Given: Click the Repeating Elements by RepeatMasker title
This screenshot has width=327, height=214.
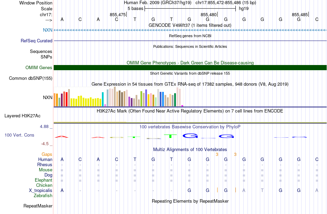Looking at the screenshot, I should click(x=190, y=201).
